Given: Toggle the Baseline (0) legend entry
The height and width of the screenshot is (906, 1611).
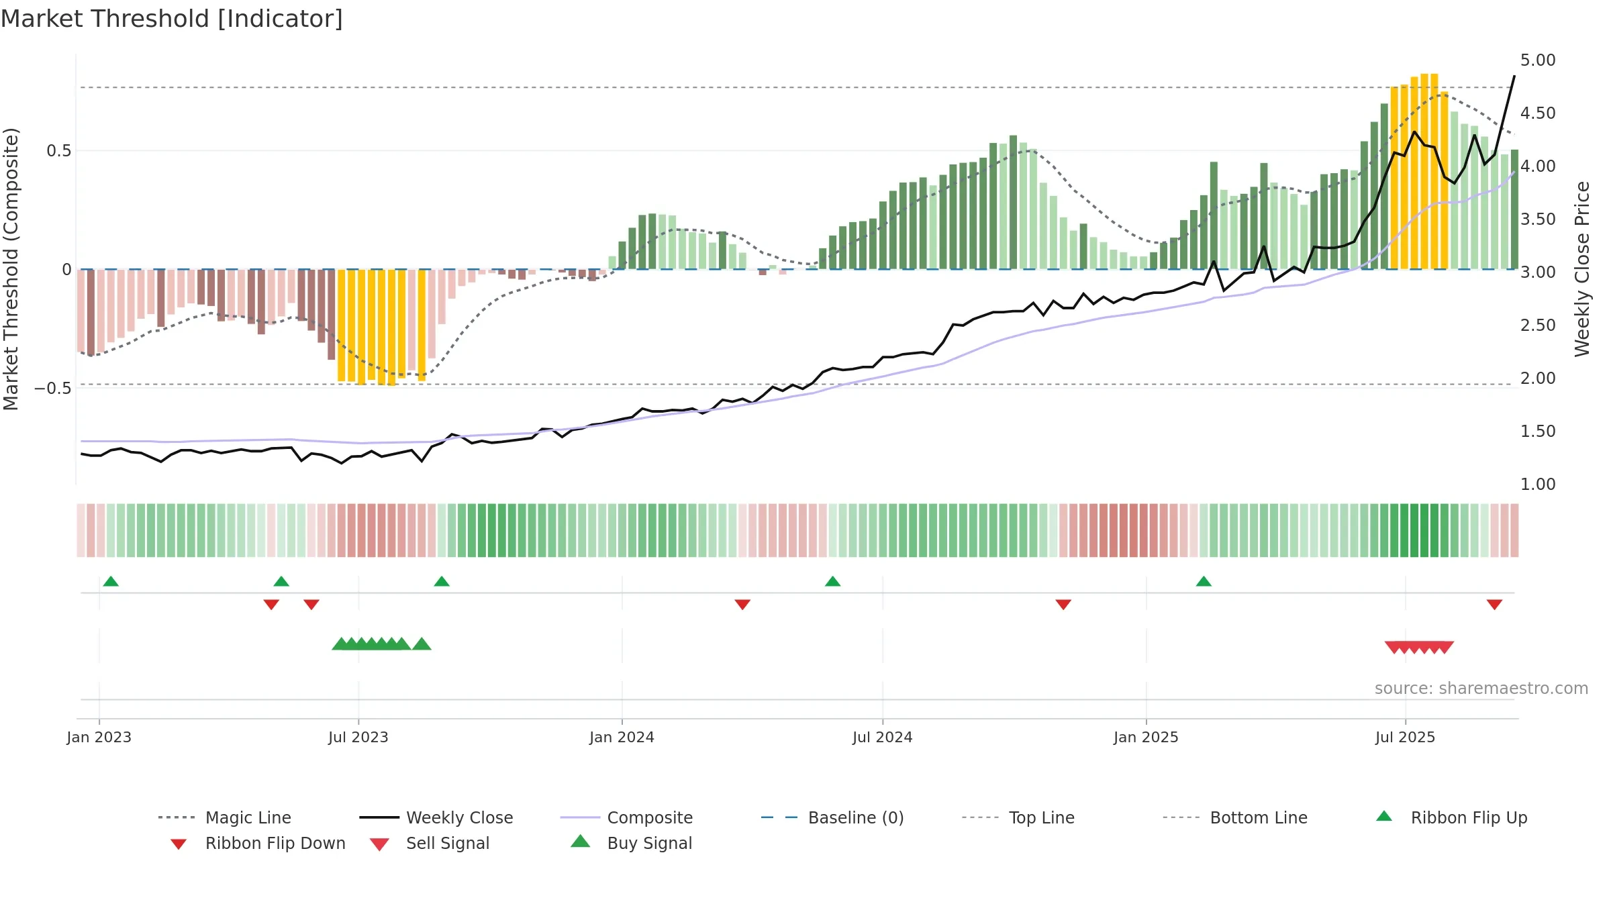Looking at the screenshot, I should 832,817.
